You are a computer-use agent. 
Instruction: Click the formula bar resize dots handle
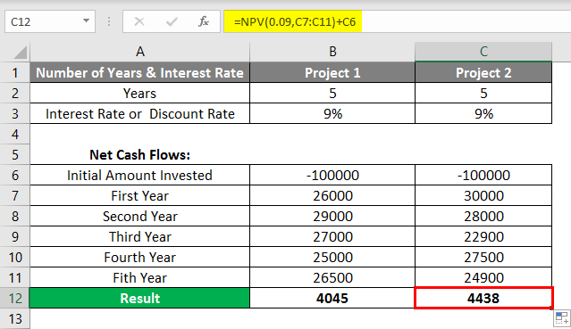pyautogui.click(x=109, y=21)
